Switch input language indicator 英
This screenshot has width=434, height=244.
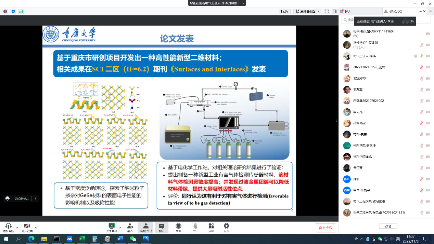pos(398,239)
